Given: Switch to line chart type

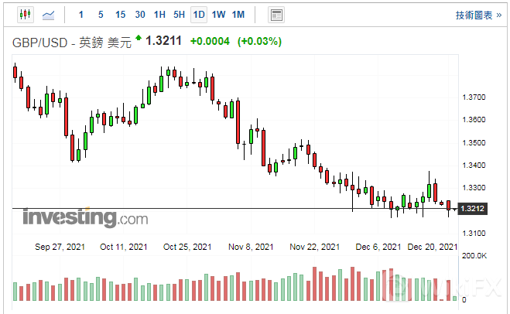Looking at the screenshot, I should (x=49, y=15).
